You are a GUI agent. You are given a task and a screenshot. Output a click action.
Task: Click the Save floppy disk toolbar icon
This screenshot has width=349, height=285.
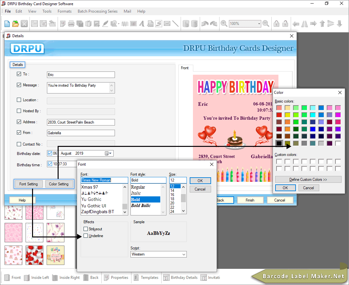click(34, 24)
